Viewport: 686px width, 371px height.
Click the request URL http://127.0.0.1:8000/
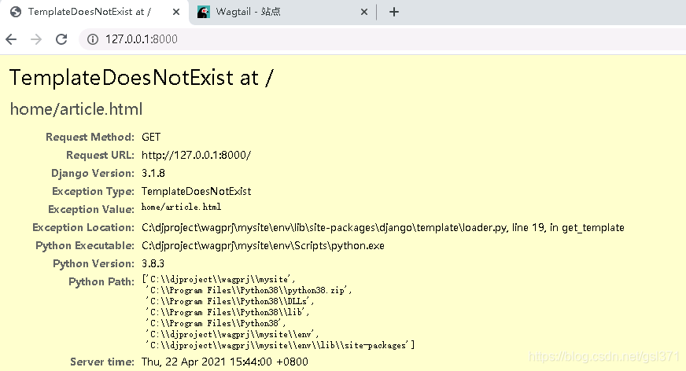point(196,155)
